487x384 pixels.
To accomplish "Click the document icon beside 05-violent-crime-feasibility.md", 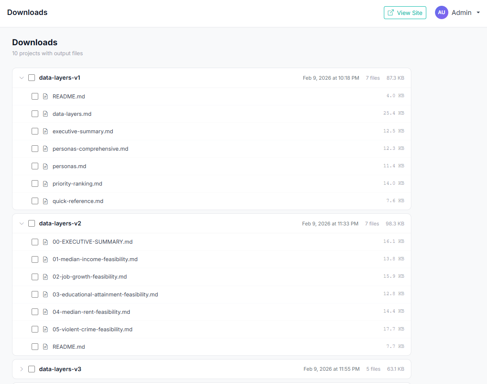I will click(45, 329).
